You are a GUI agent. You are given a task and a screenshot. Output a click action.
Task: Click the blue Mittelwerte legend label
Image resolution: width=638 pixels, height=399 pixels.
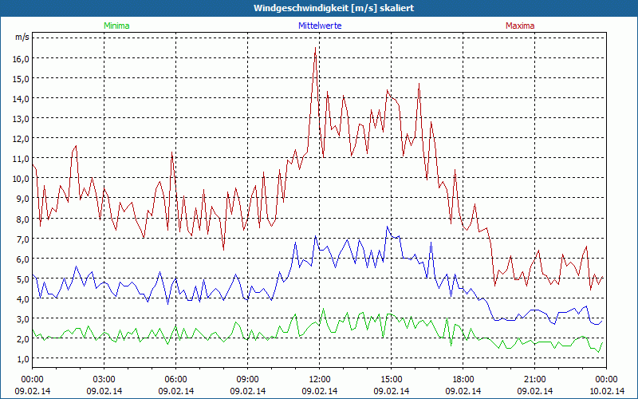[x=320, y=26]
